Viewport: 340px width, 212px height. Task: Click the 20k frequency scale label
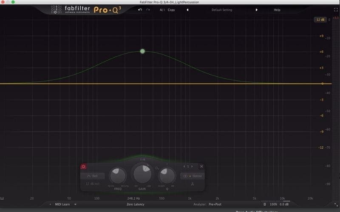pos(310,198)
